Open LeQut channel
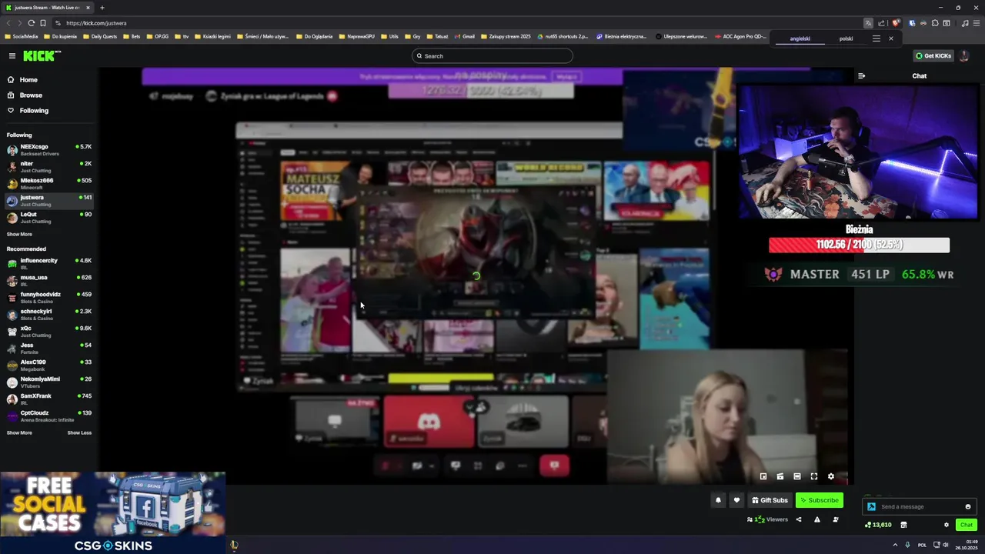The height and width of the screenshot is (554, 985). pyautogui.click(x=48, y=217)
